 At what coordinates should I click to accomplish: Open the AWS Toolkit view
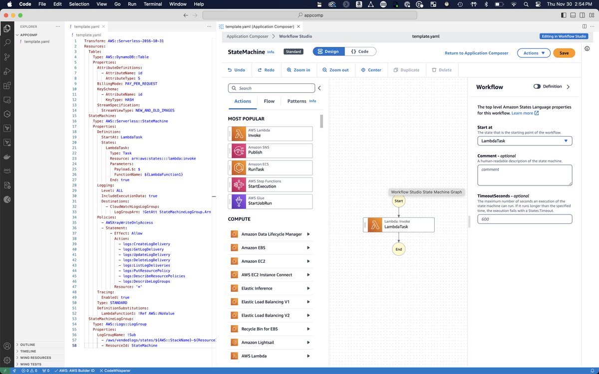pos(7,171)
